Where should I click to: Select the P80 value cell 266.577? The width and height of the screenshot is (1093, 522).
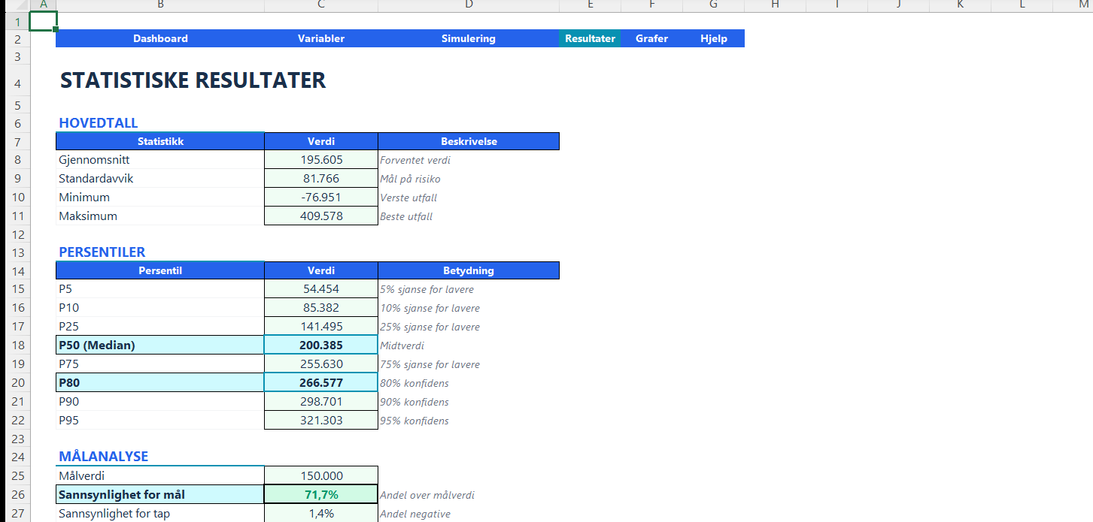pyautogui.click(x=321, y=383)
